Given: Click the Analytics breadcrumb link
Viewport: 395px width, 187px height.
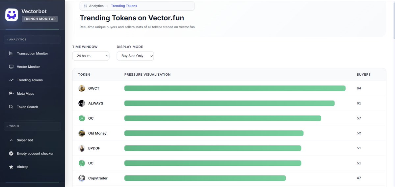Looking at the screenshot, I should tap(96, 6).
